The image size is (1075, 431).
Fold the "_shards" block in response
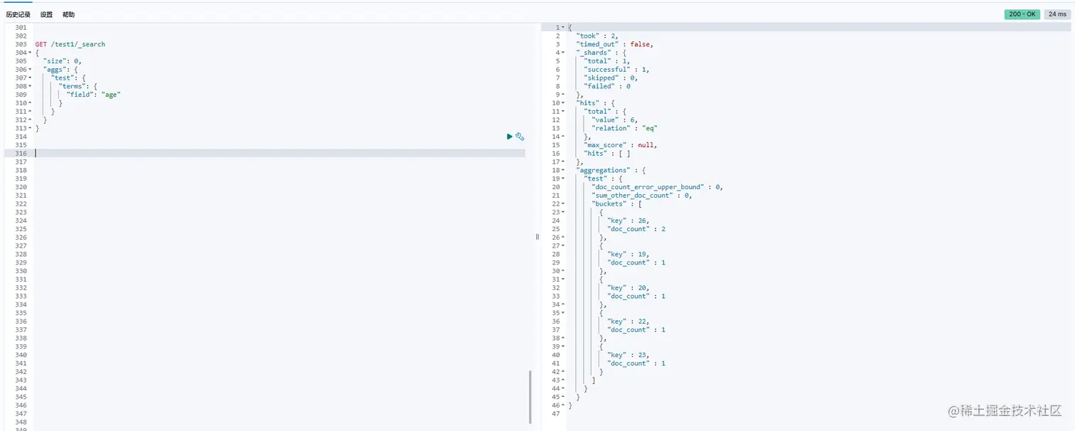pos(563,53)
